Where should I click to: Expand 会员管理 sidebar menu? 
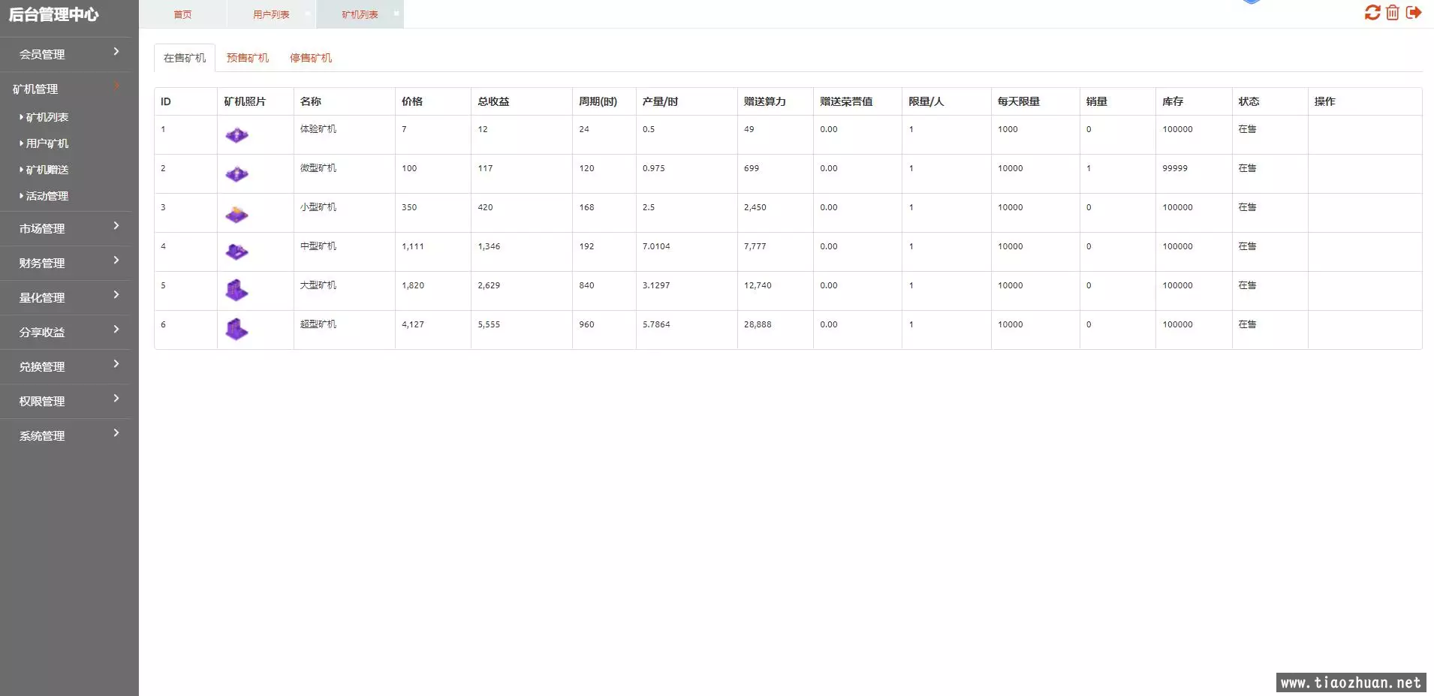[65, 54]
